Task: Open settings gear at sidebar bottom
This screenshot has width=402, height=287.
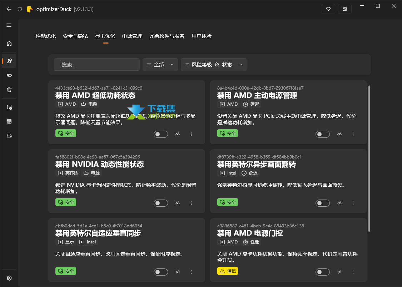Action: click(9, 278)
